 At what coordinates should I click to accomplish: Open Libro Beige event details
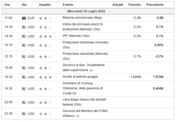click(84, 102)
